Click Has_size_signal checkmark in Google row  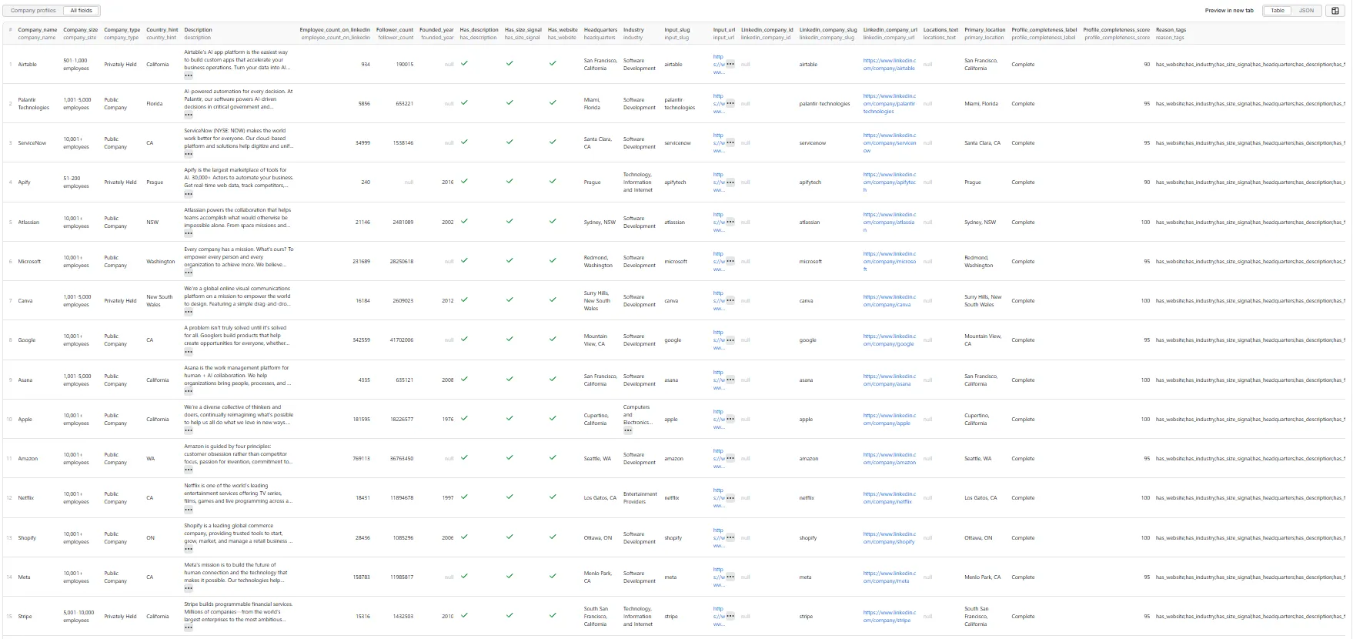click(509, 339)
